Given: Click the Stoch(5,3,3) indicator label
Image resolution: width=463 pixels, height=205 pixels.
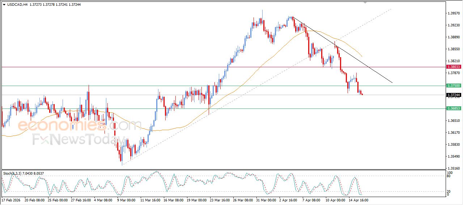Looking at the screenshot, I should pyautogui.click(x=13, y=174).
